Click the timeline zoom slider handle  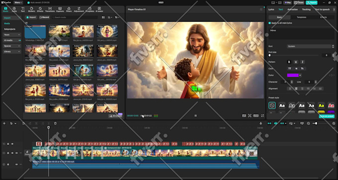(316, 123)
